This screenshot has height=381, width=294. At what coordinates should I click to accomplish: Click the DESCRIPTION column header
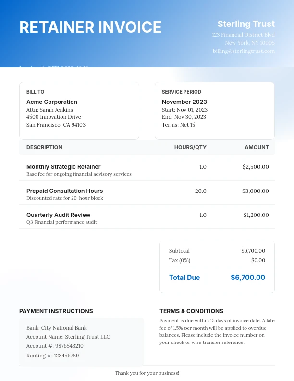pos(44,147)
